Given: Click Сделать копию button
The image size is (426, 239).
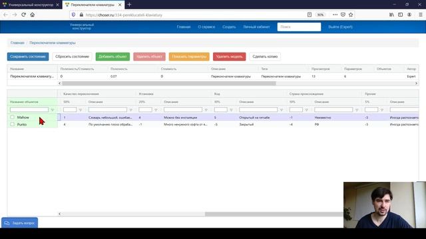Looking at the screenshot, I should (265, 56).
